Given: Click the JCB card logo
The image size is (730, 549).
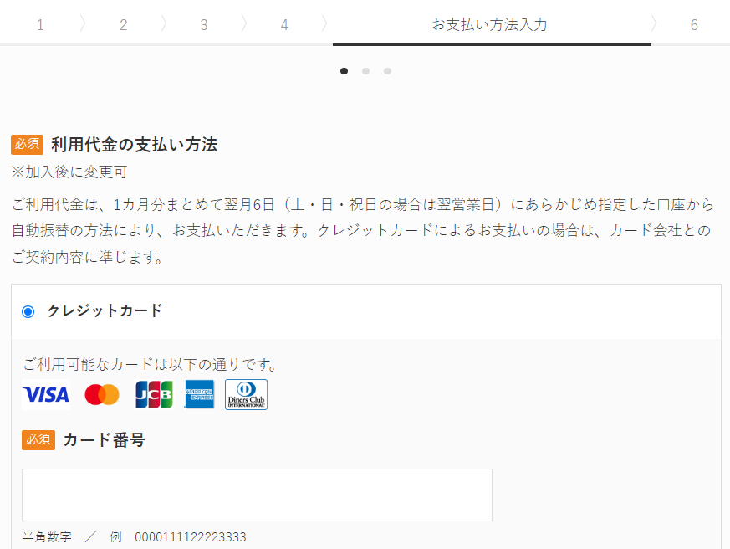Looking at the screenshot, I should pos(154,395).
